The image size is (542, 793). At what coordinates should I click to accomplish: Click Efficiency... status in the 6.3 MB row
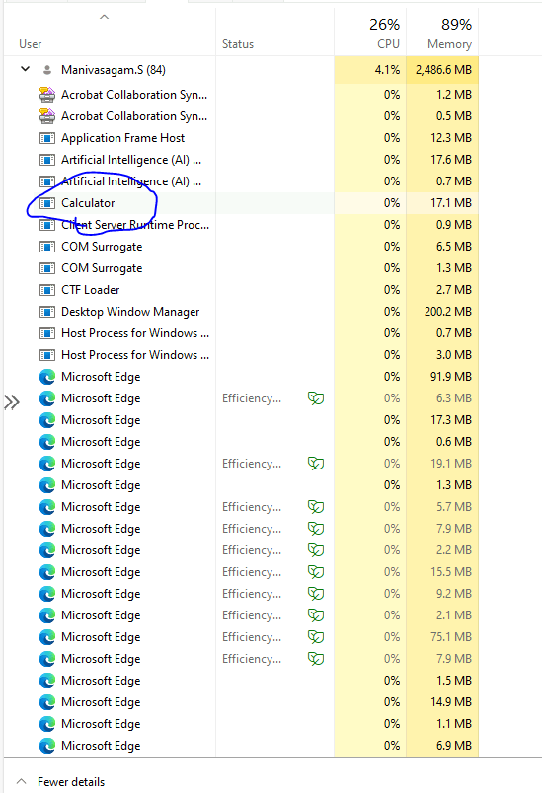[252, 398]
